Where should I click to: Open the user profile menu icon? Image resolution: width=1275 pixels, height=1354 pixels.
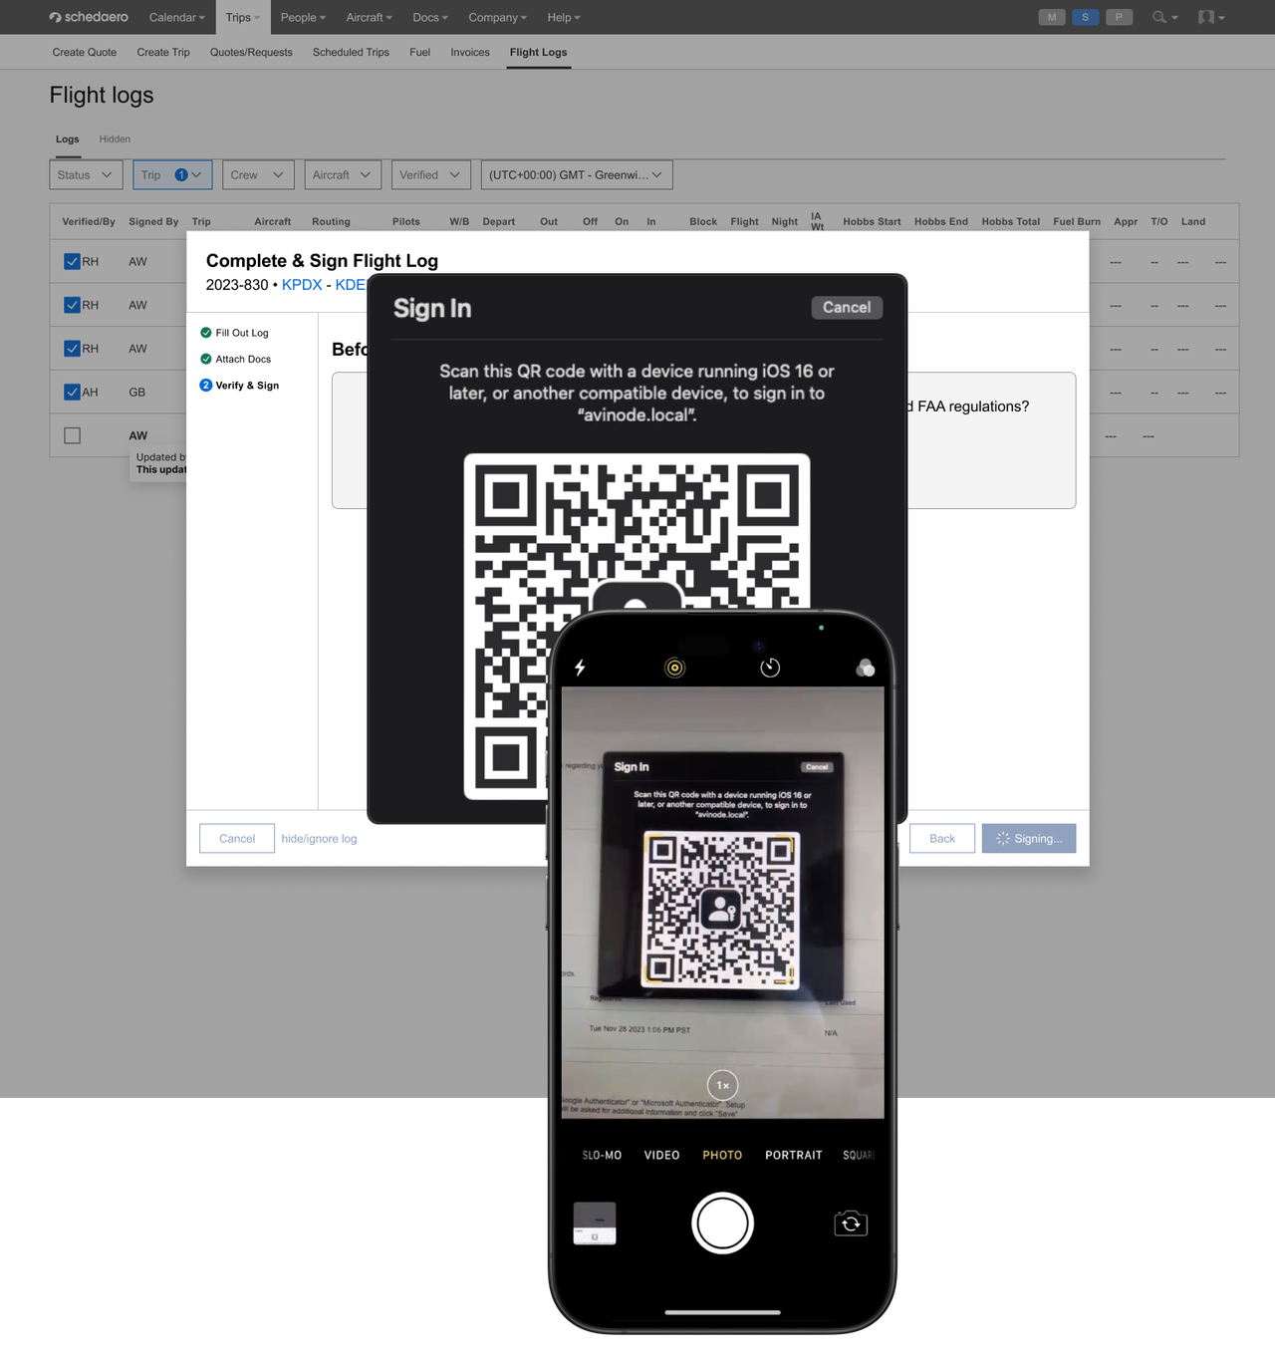pyautogui.click(x=1211, y=17)
